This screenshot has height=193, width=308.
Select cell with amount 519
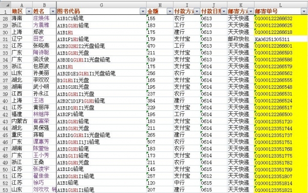(x=160, y=60)
